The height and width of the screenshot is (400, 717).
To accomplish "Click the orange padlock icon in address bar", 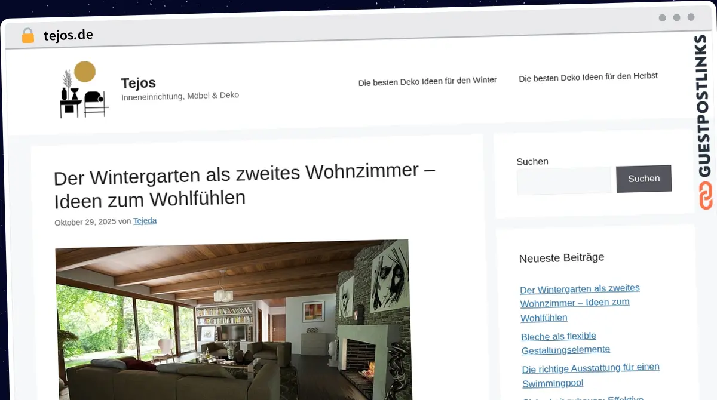I will (x=27, y=35).
